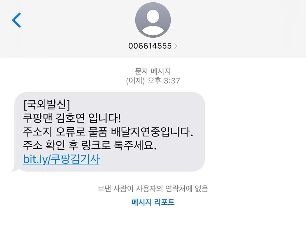Open the gray contact avatar icon
Viewport: 306px width, 227px height.
click(x=153, y=20)
